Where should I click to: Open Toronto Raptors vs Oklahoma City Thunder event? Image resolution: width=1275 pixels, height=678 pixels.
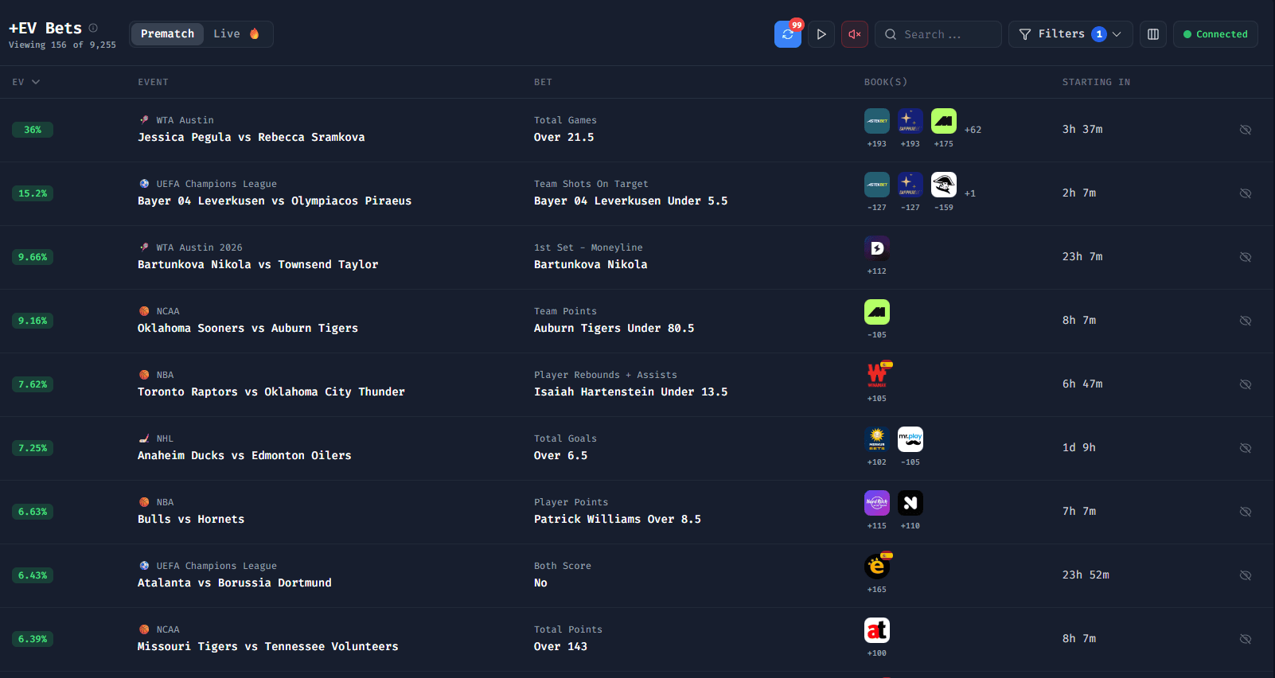271,392
